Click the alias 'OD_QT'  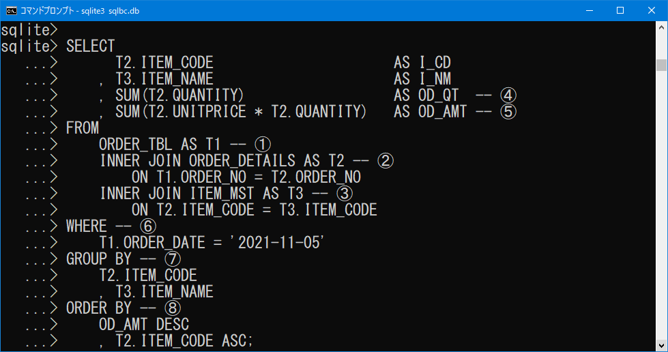click(439, 95)
